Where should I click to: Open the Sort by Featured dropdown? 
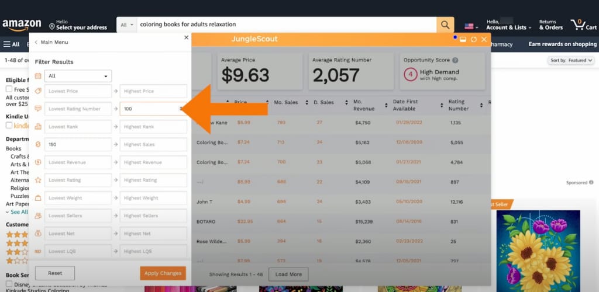point(571,60)
